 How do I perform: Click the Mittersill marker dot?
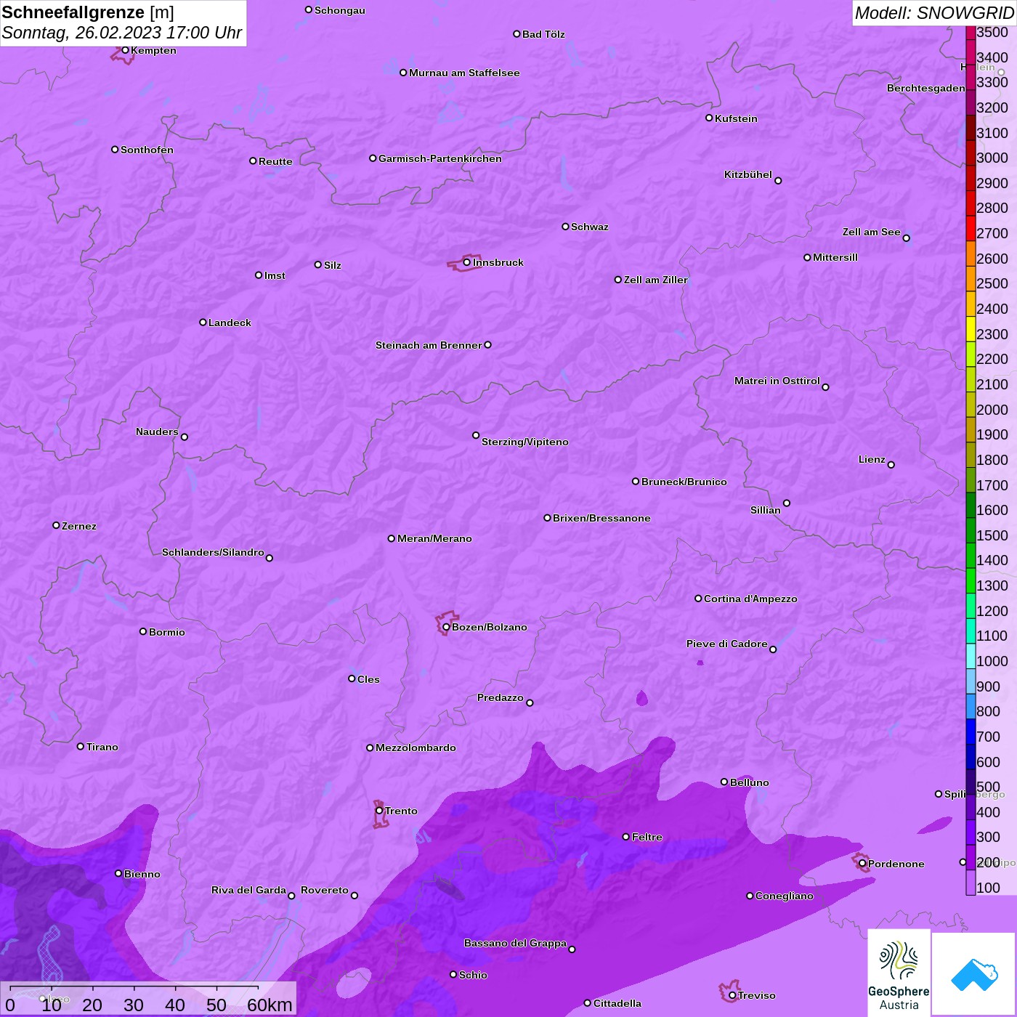tap(807, 257)
